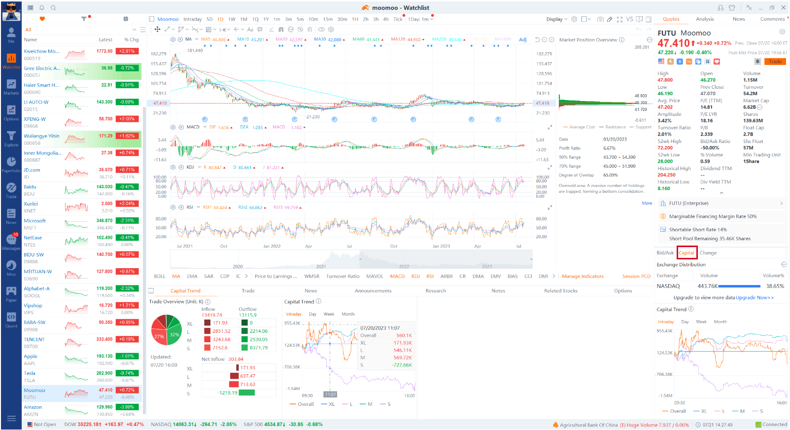This screenshot has width=790, height=430.
Task: Open the Comments tab
Action: 772,19
